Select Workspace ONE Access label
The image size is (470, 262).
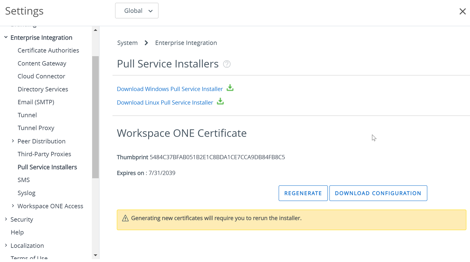(x=50, y=206)
